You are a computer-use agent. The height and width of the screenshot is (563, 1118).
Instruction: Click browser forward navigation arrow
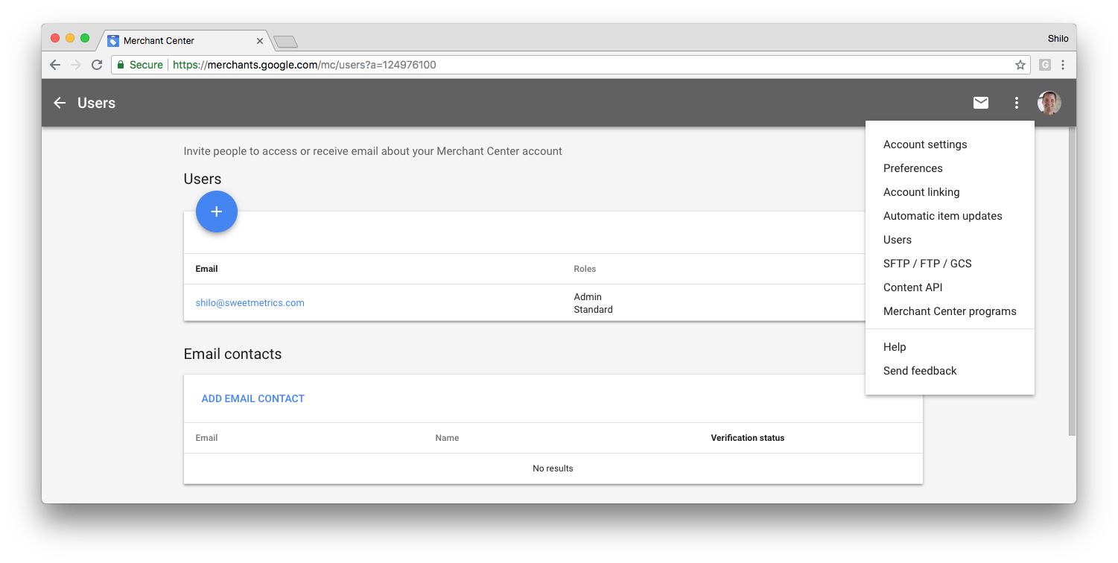(x=75, y=65)
